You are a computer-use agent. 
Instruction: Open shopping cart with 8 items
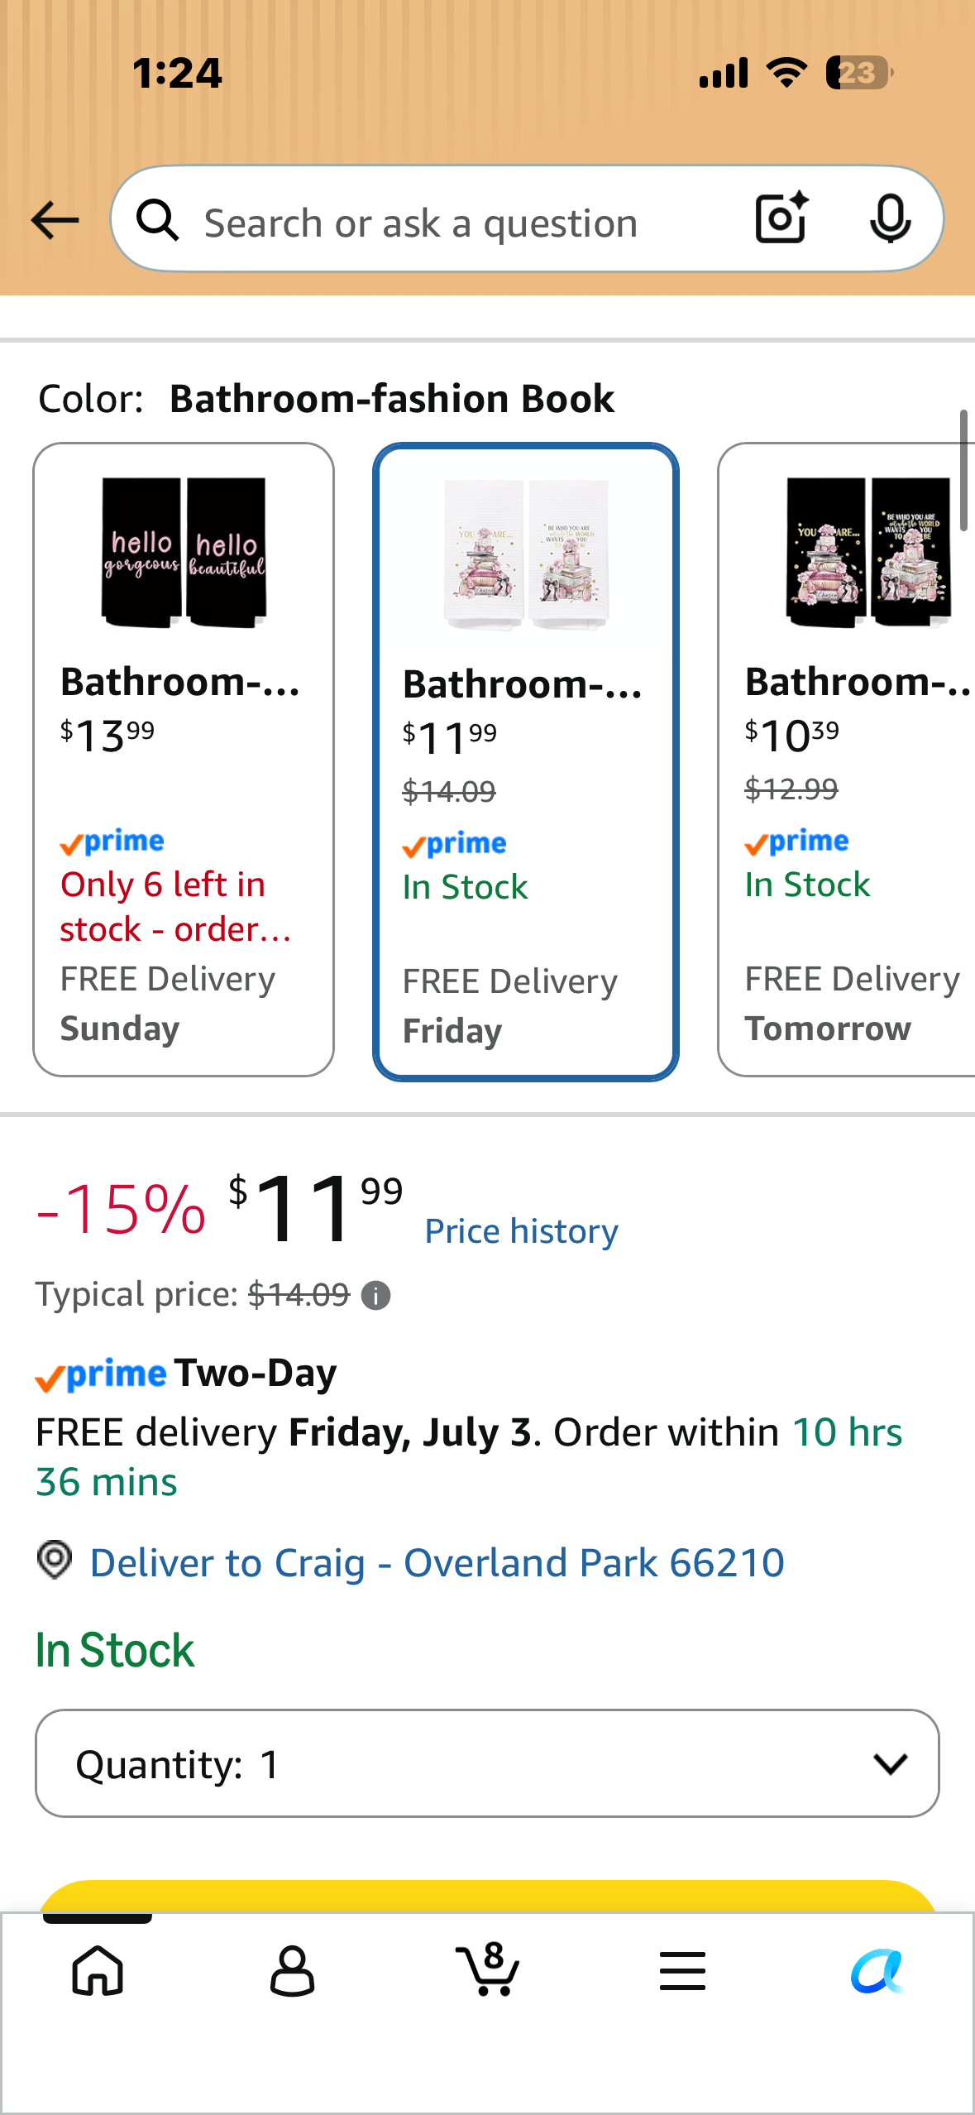pyautogui.click(x=488, y=1969)
